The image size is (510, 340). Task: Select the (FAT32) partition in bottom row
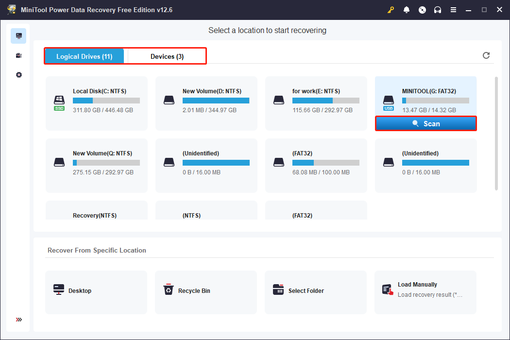pos(316,210)
